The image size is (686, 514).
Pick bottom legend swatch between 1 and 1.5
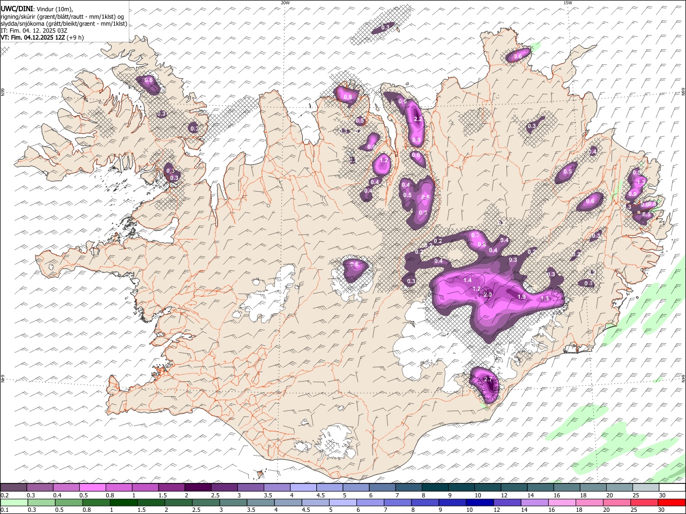[x=123, y=502]
